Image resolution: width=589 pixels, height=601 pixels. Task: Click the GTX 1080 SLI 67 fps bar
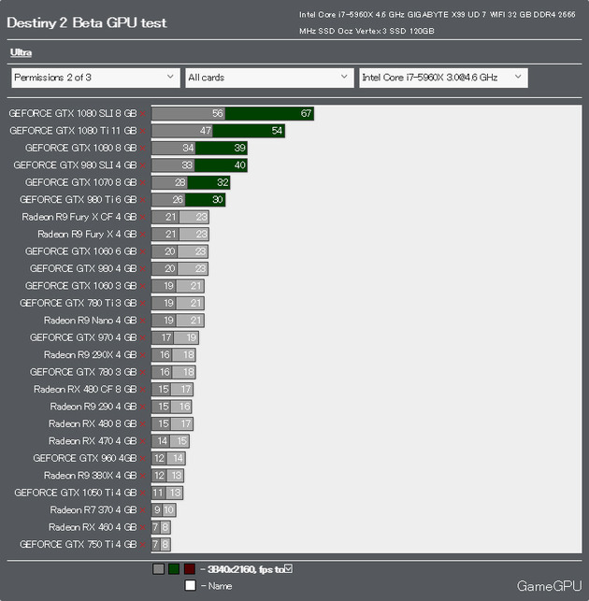click(269, 113)
